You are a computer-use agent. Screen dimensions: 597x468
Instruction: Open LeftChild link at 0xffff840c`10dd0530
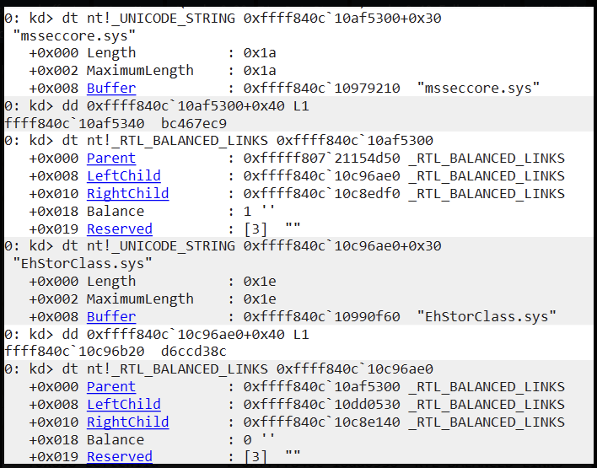(x=123, y=405)
